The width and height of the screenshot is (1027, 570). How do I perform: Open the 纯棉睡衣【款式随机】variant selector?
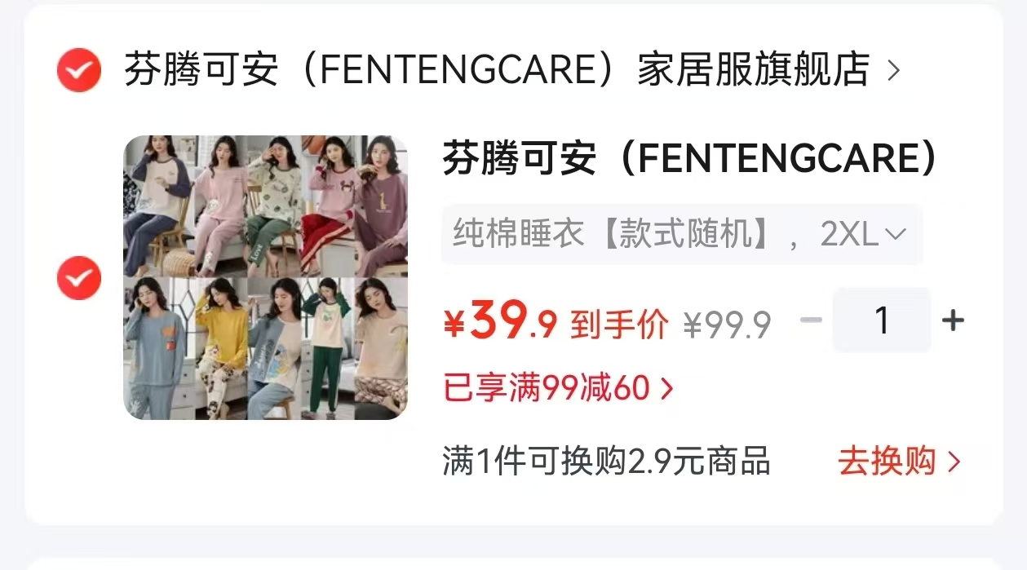[682, 235]
